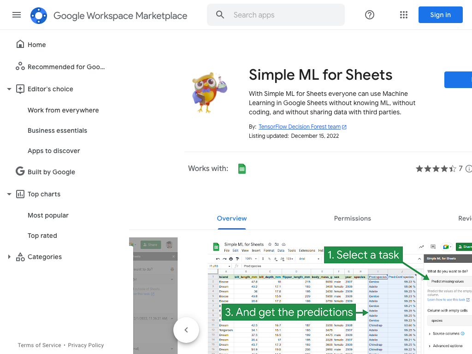Open Terms of Service link

pyautogui.click(x=40, y=345)
